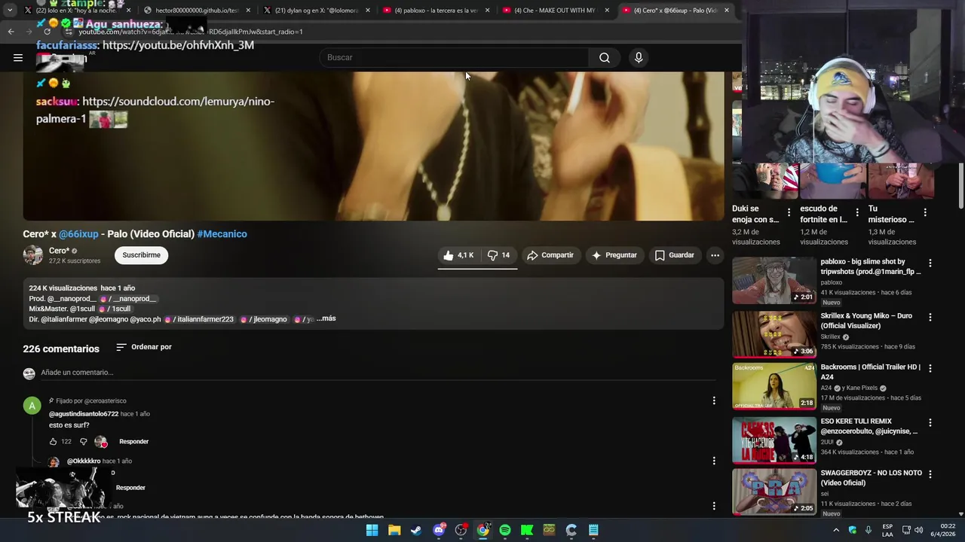
Task: Open options for ESO KERE TULI REMIX
Action: (930, 423)
